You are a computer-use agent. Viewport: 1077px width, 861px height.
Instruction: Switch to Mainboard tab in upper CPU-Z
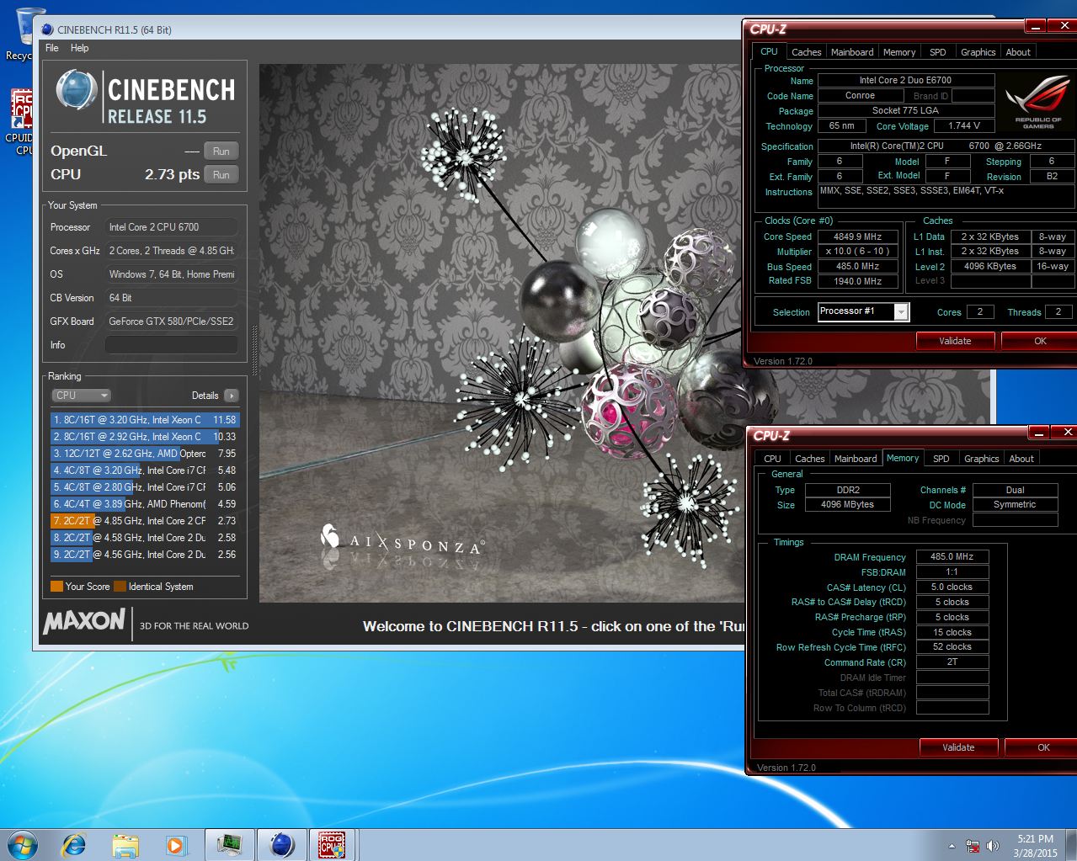coord(852,52)
